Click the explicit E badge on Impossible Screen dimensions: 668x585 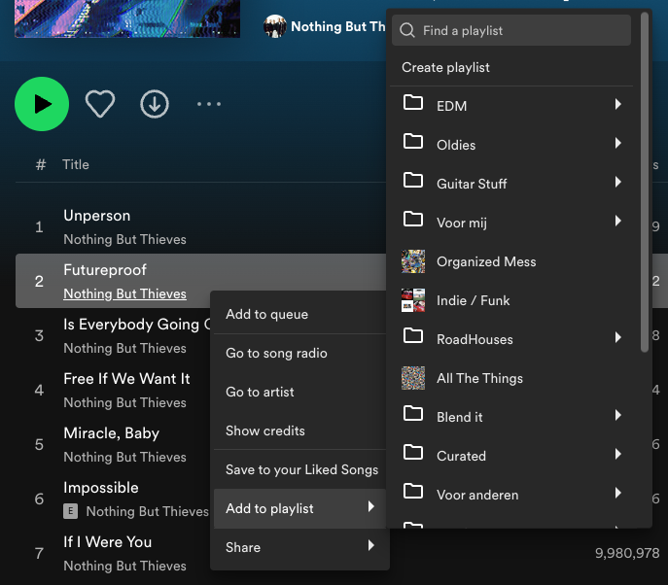point(71,511)
